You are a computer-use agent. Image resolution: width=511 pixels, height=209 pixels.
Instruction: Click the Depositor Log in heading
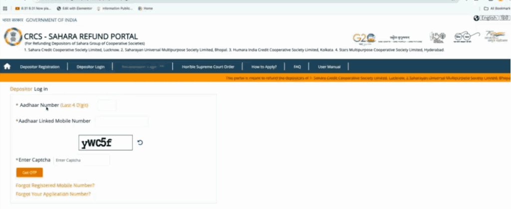tap(29, 89)
